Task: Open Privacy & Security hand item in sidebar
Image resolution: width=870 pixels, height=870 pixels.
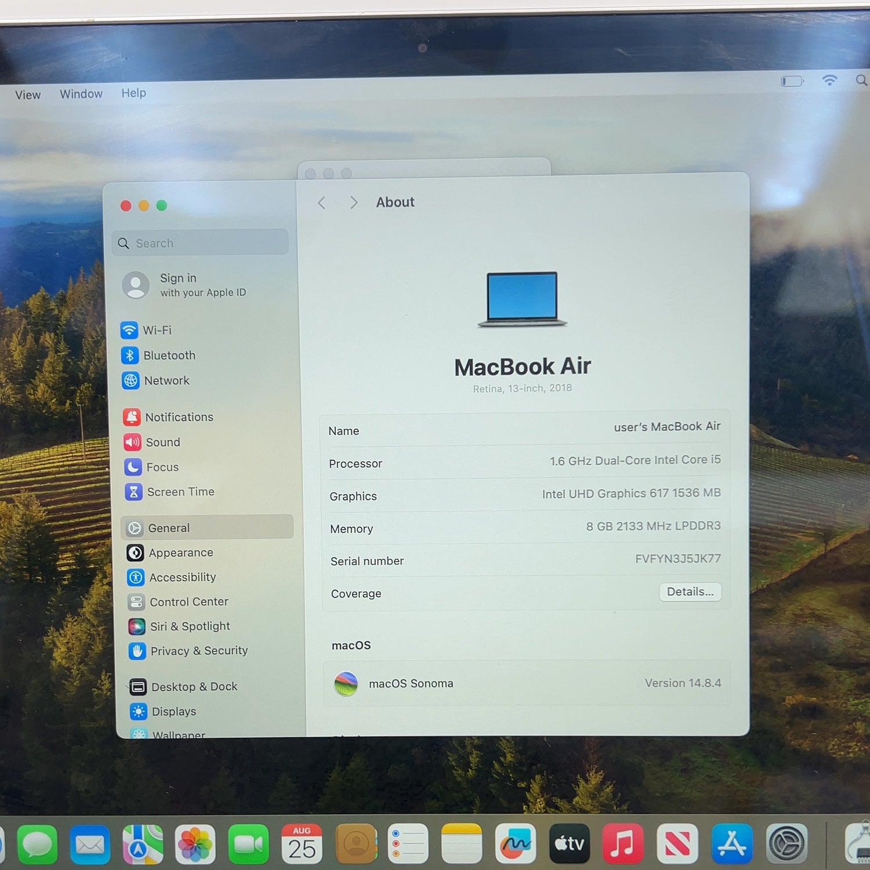Action: (188, 651)
